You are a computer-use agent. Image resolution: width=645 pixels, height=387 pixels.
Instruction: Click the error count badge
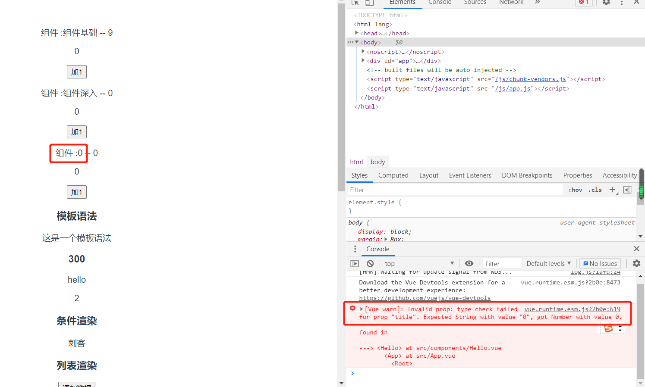pyautogui.click(x=584, y=2)
